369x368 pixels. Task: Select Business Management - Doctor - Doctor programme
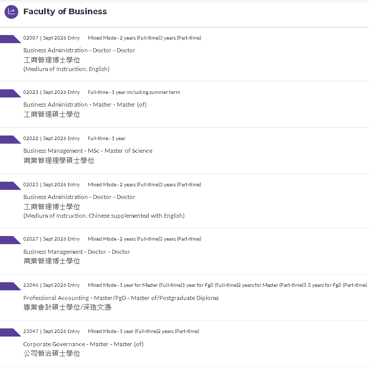(77, 252)
